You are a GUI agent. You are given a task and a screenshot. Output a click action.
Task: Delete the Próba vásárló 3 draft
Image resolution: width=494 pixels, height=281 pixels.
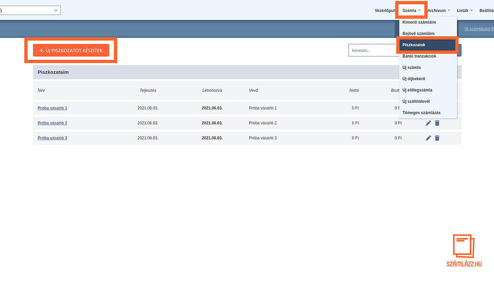437,138
